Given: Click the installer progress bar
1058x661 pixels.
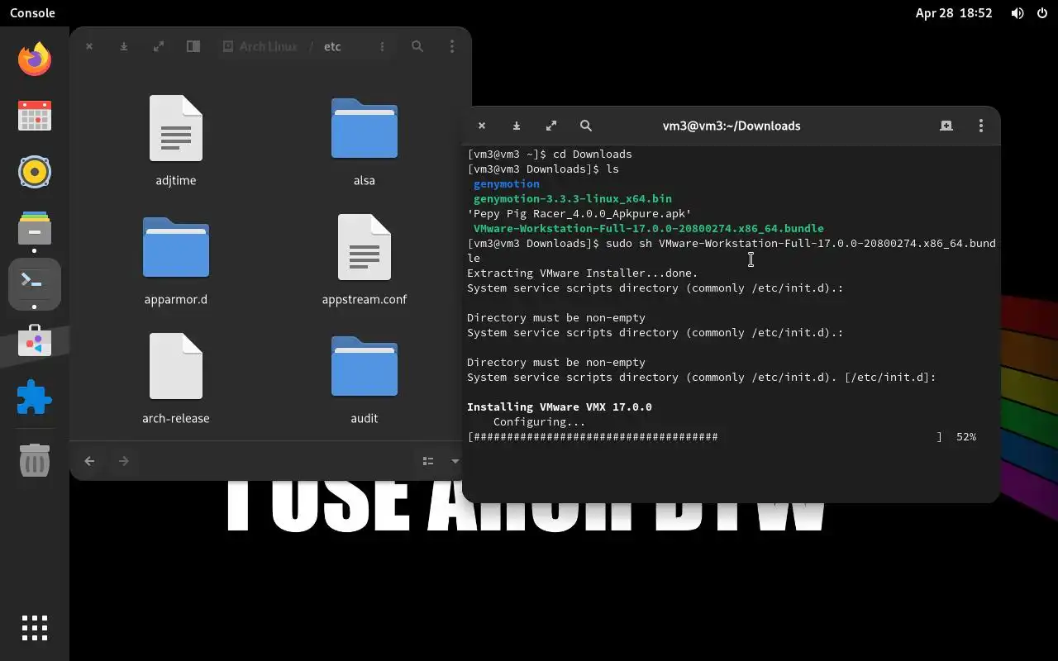Looking at the screenshot, I should 705,436.
